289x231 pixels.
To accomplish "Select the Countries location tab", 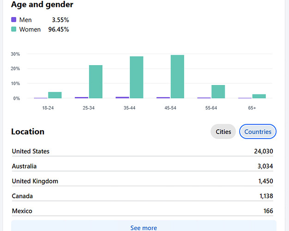I will pyautogui.click(x=258, y=132).
